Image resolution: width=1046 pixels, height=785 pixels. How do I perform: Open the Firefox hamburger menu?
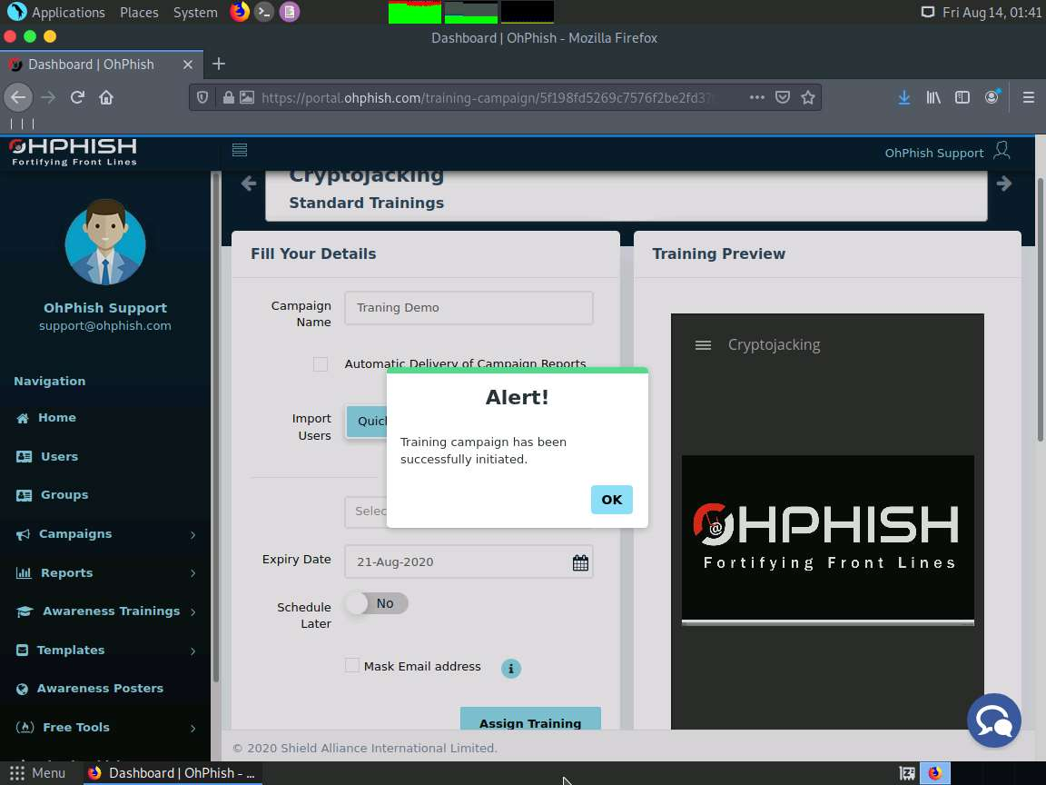pyautogui.click(x=1028, y=97)
